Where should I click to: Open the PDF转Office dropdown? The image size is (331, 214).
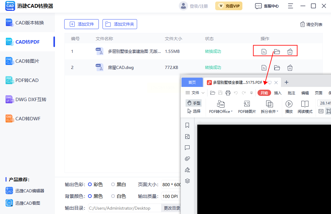tap(220, 107)
